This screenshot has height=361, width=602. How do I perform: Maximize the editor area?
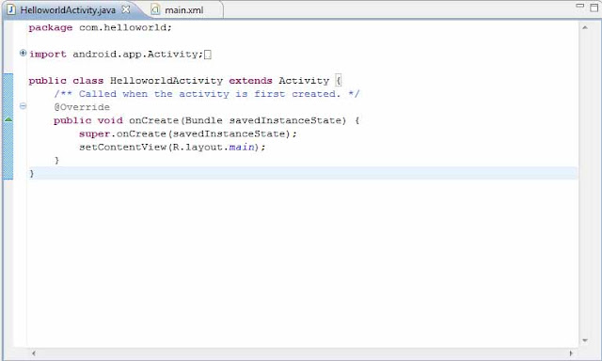(594, 8)
